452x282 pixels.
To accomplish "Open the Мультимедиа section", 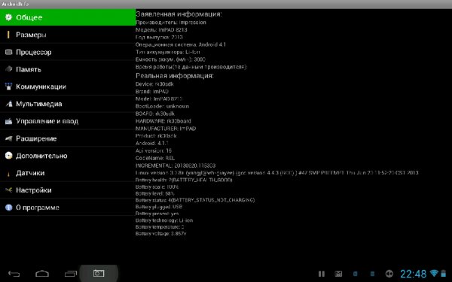I will pyautogui.click(x=68, y=104).
